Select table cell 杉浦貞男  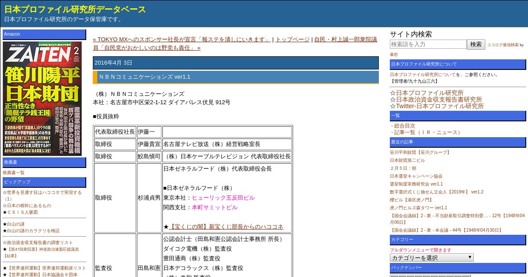point(149,198)
